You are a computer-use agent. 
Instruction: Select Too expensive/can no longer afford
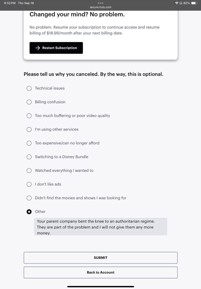click(29, 143)
